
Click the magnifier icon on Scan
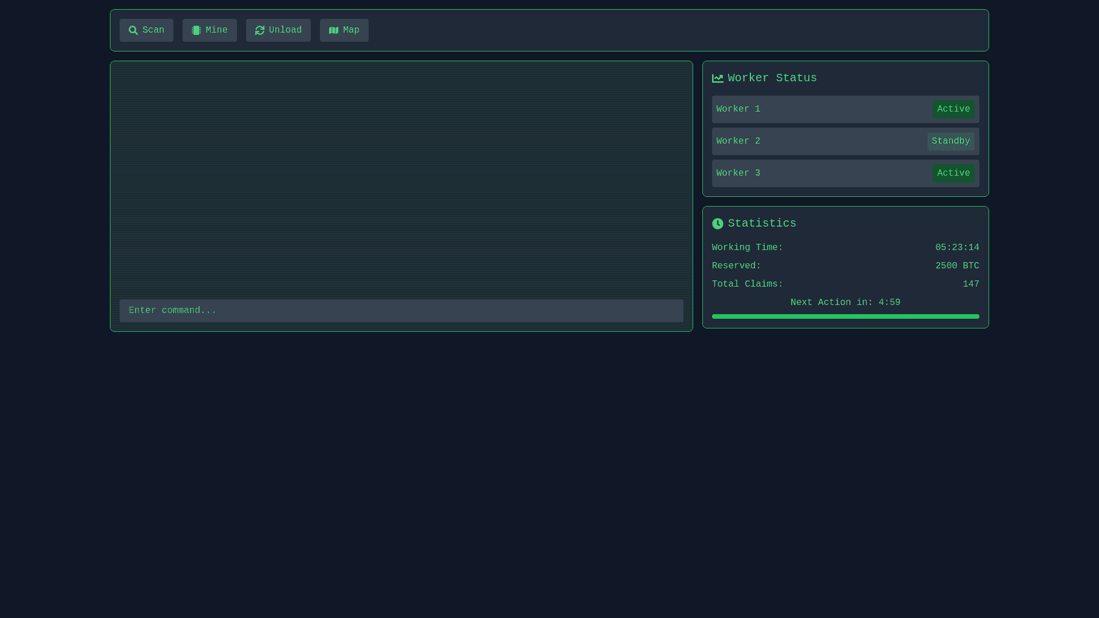click(133, 30)
